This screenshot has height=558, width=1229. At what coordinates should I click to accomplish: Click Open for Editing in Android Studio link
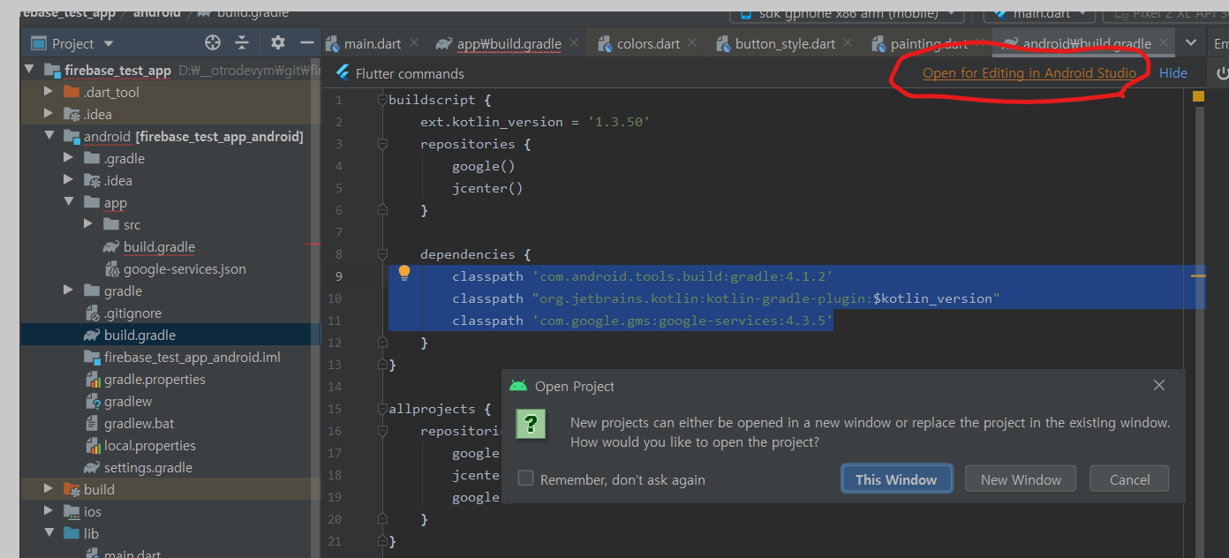click(x=1029, y=73)
